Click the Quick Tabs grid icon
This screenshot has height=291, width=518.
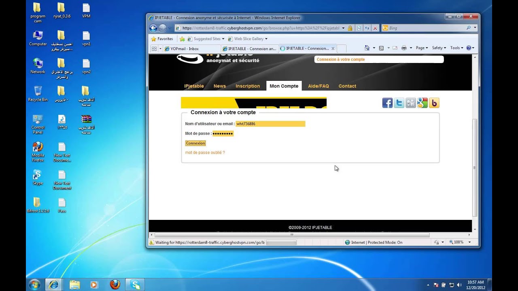click(154, 48)
